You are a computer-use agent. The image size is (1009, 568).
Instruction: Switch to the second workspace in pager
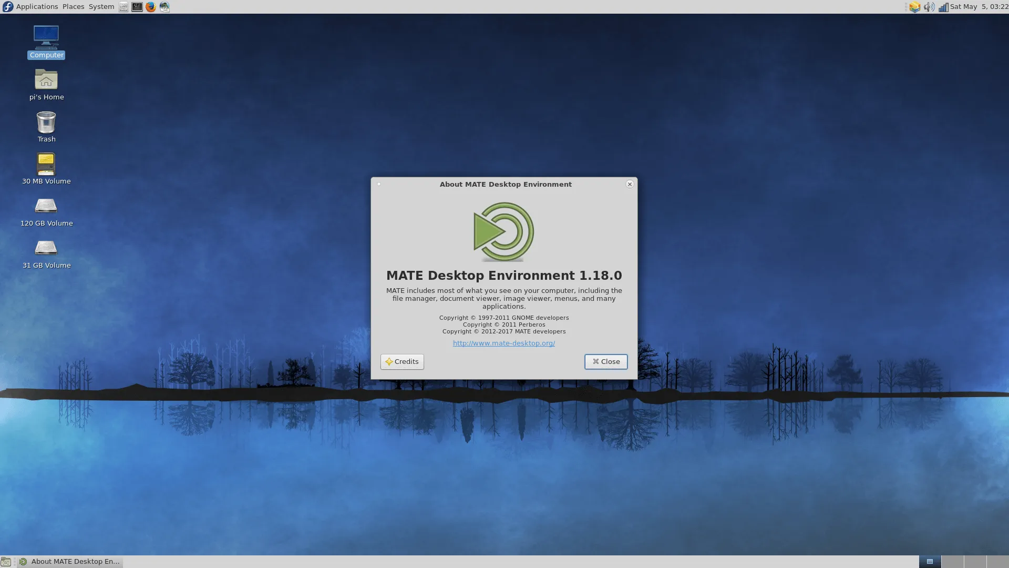(952, 562)
